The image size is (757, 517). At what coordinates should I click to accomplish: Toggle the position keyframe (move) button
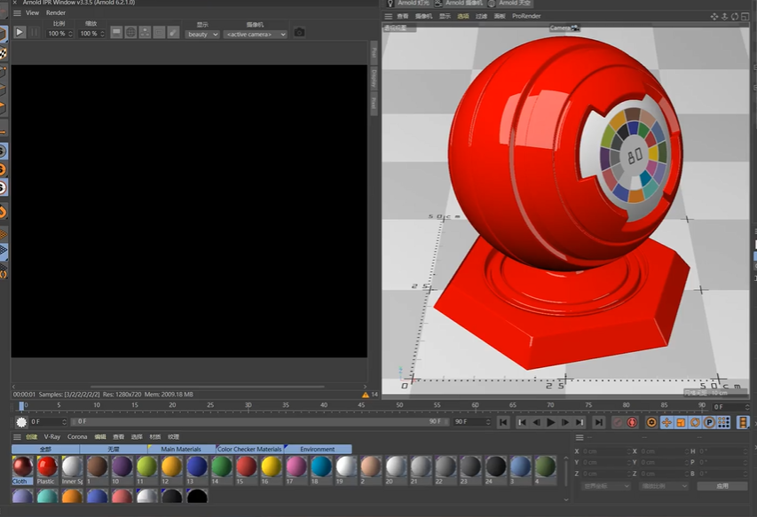point(666,422)
